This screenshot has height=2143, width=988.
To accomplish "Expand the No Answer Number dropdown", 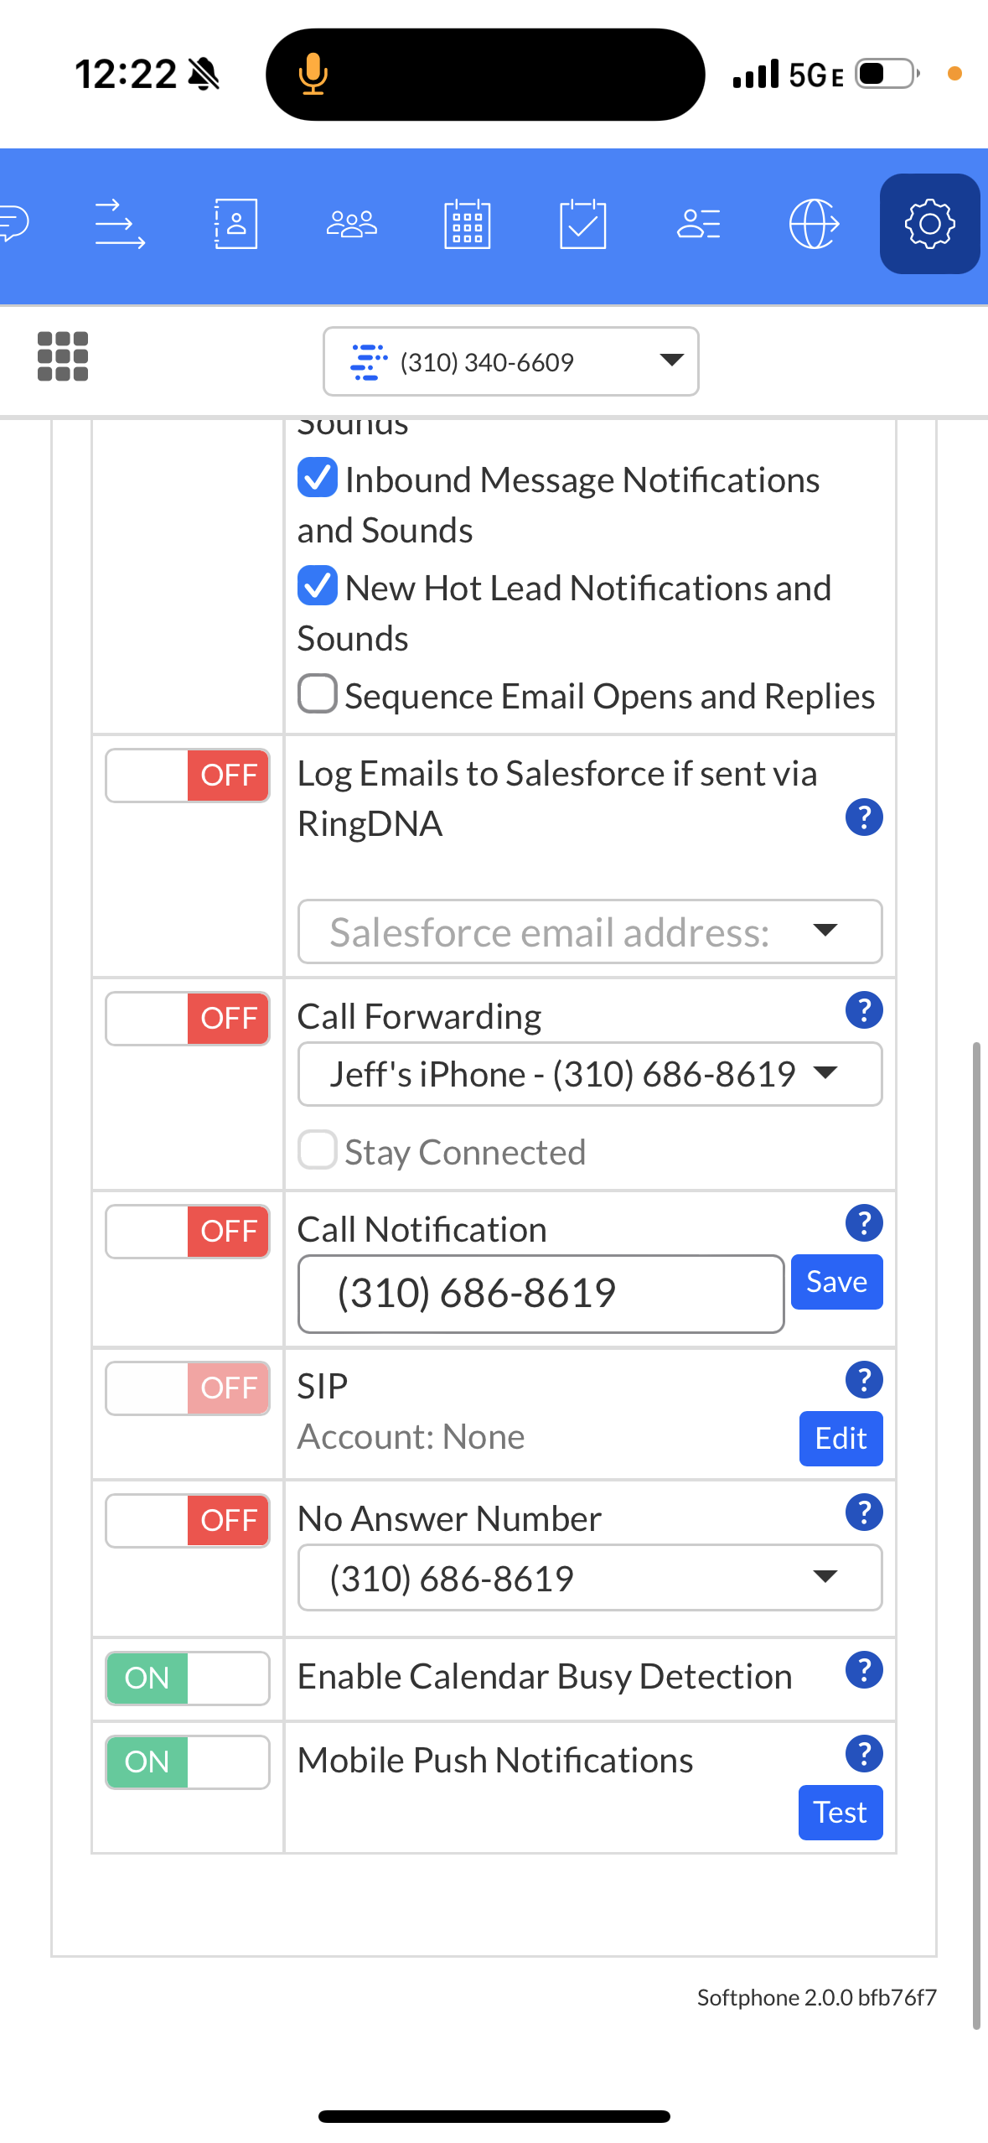I will click(589, 1578).
